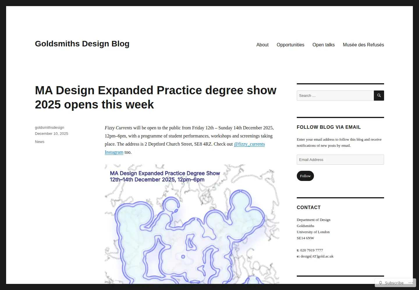The width and height of the screenshot is (419, 290).
Task: Click the 'Department of Design' text
Action: [314, 220]
